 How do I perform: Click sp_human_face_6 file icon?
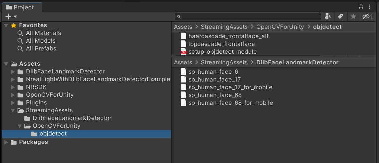pyautogui.click(x=184, y=72)
